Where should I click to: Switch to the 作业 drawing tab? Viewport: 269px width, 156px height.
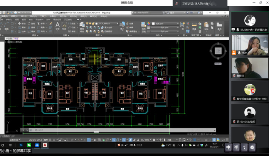point(16,39)
